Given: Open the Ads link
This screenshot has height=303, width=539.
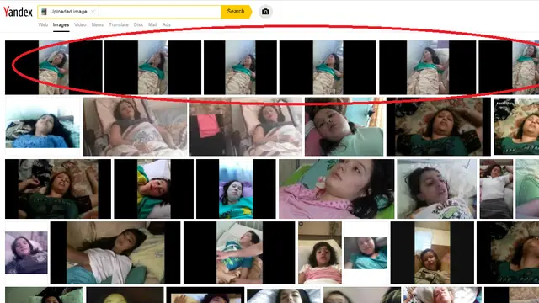Looking at the screenshot, I should coord(167,24).
